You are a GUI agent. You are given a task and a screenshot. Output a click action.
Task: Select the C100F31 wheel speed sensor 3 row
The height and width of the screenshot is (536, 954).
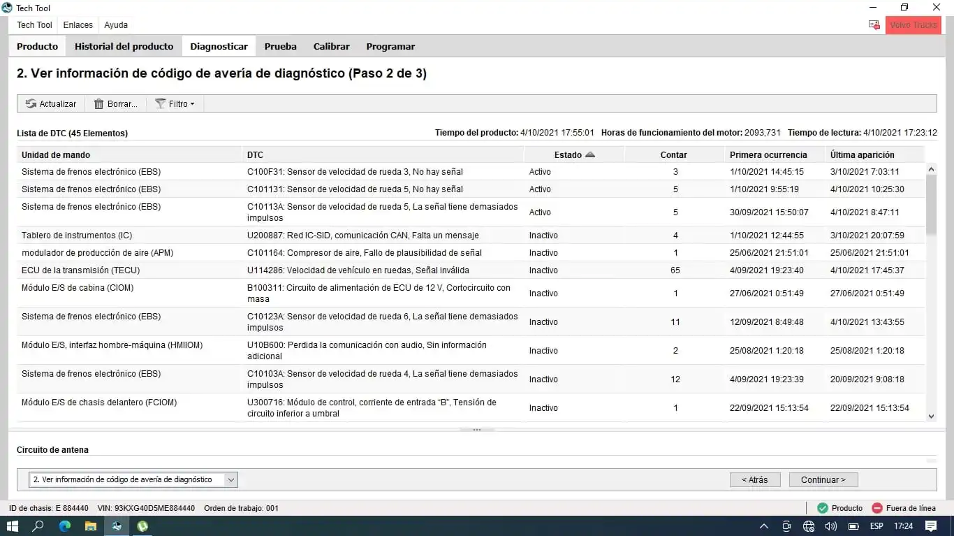[x=471, y=171]
